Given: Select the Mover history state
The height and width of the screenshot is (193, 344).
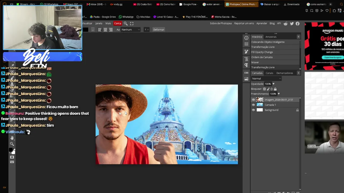Looking at the screenshot, I should [275, 62].
